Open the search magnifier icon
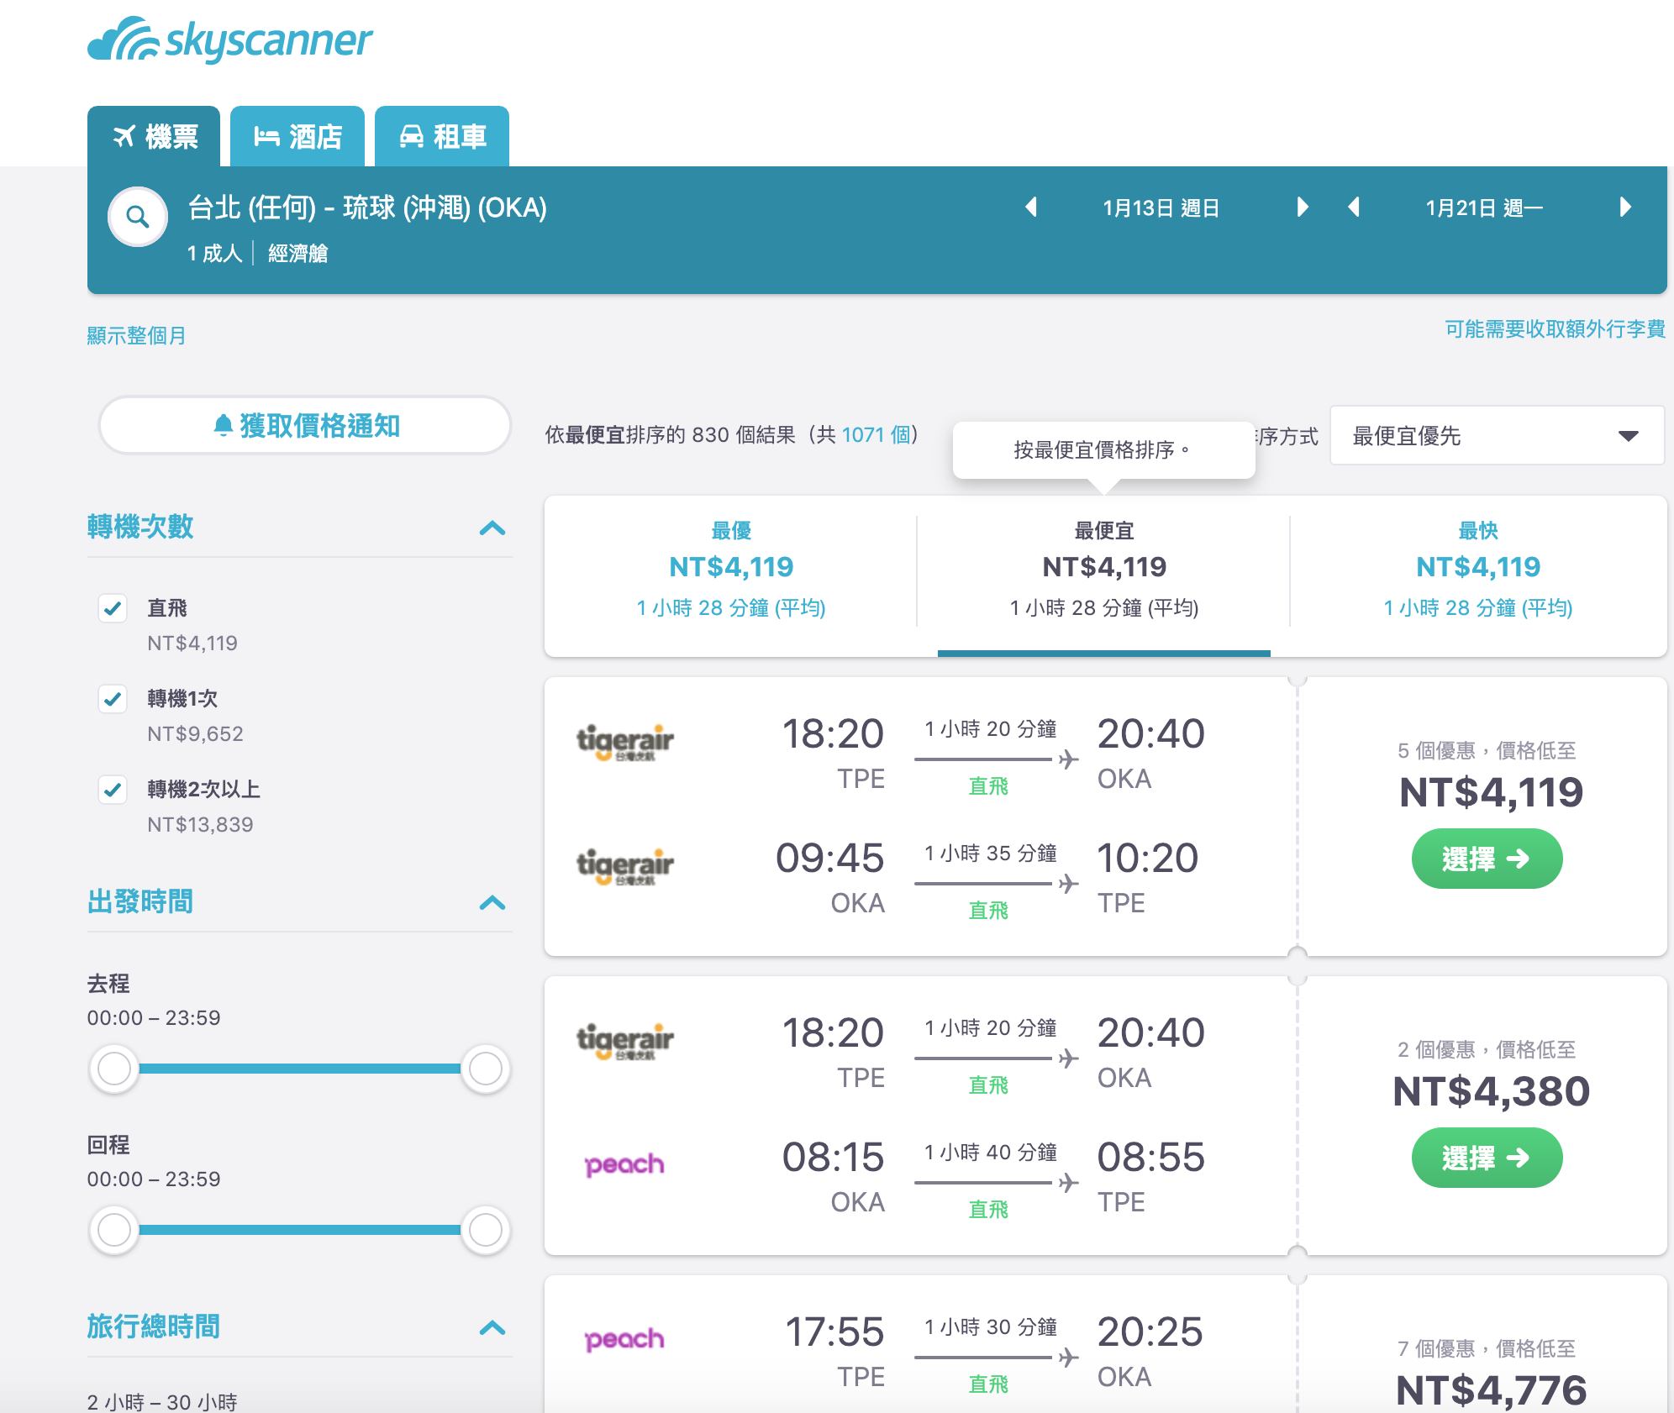1674x1413 pixels. click(138, 217)
